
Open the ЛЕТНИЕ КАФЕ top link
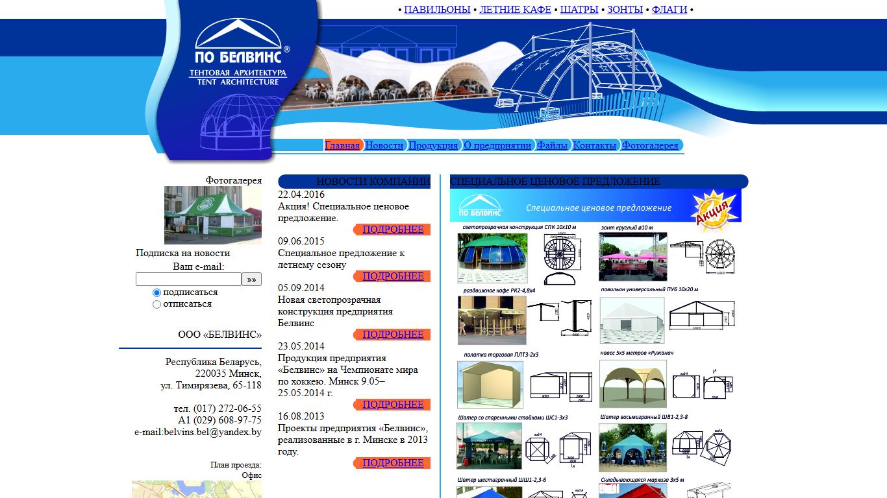[x=515, y=9]
